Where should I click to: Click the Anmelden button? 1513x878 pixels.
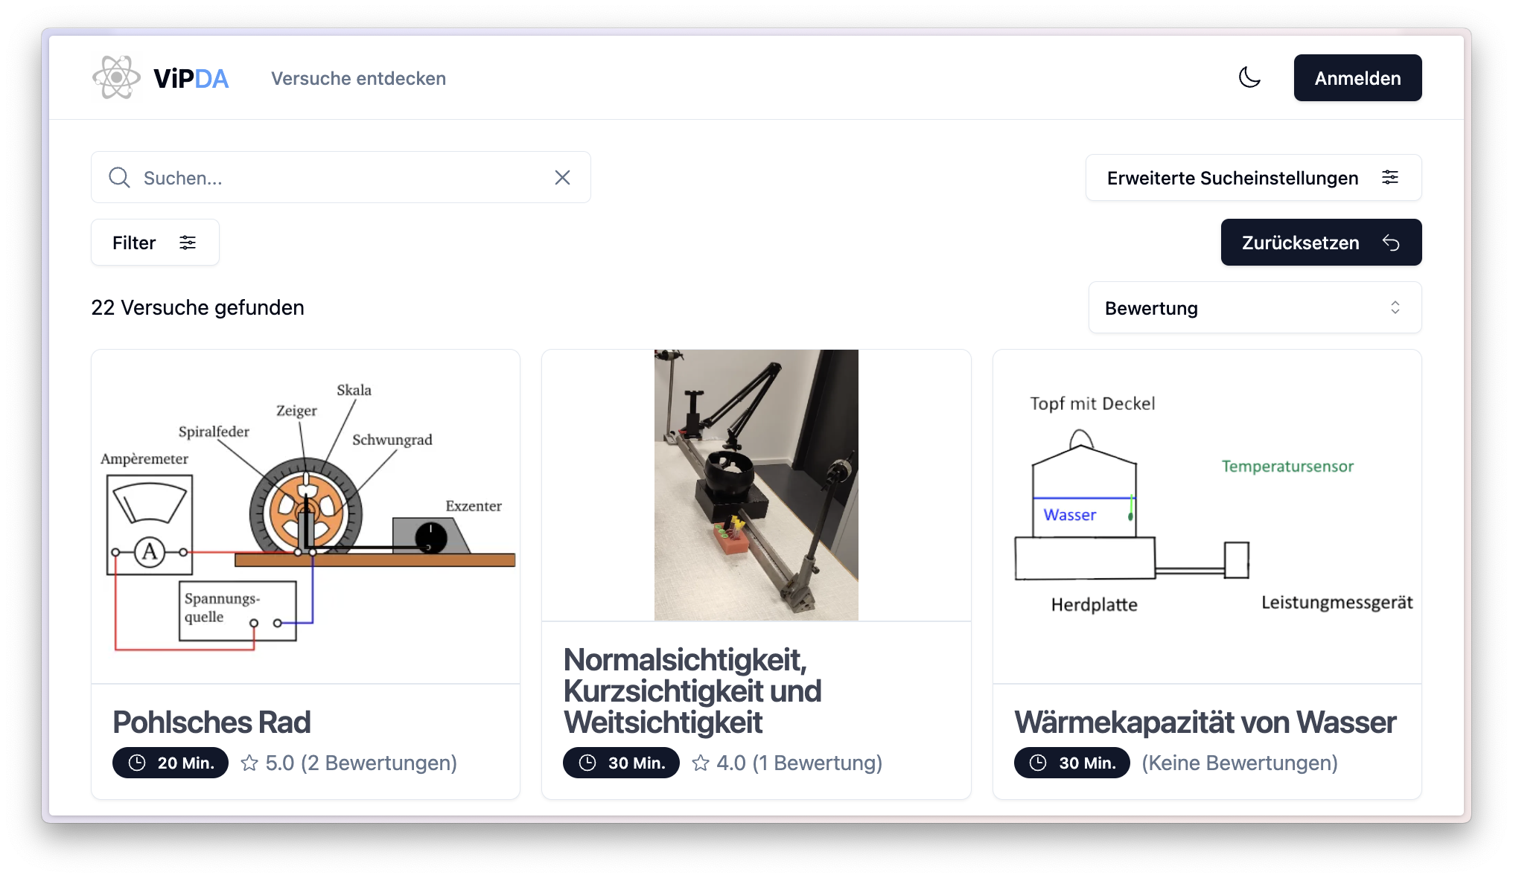tap(1357, 77)
